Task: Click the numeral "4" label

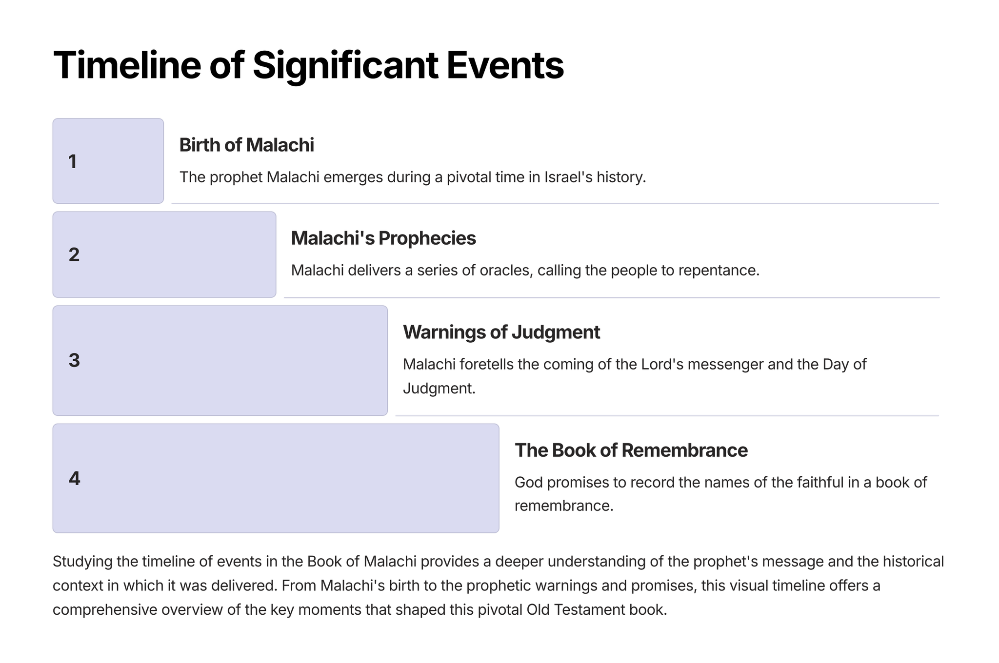Action: [74, 479]
